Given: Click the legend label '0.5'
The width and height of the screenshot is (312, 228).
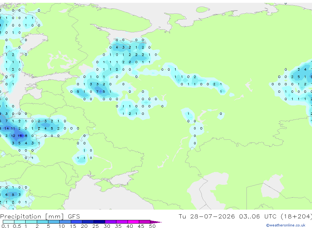Looking at the screenshot, I should tap(17, 226).
